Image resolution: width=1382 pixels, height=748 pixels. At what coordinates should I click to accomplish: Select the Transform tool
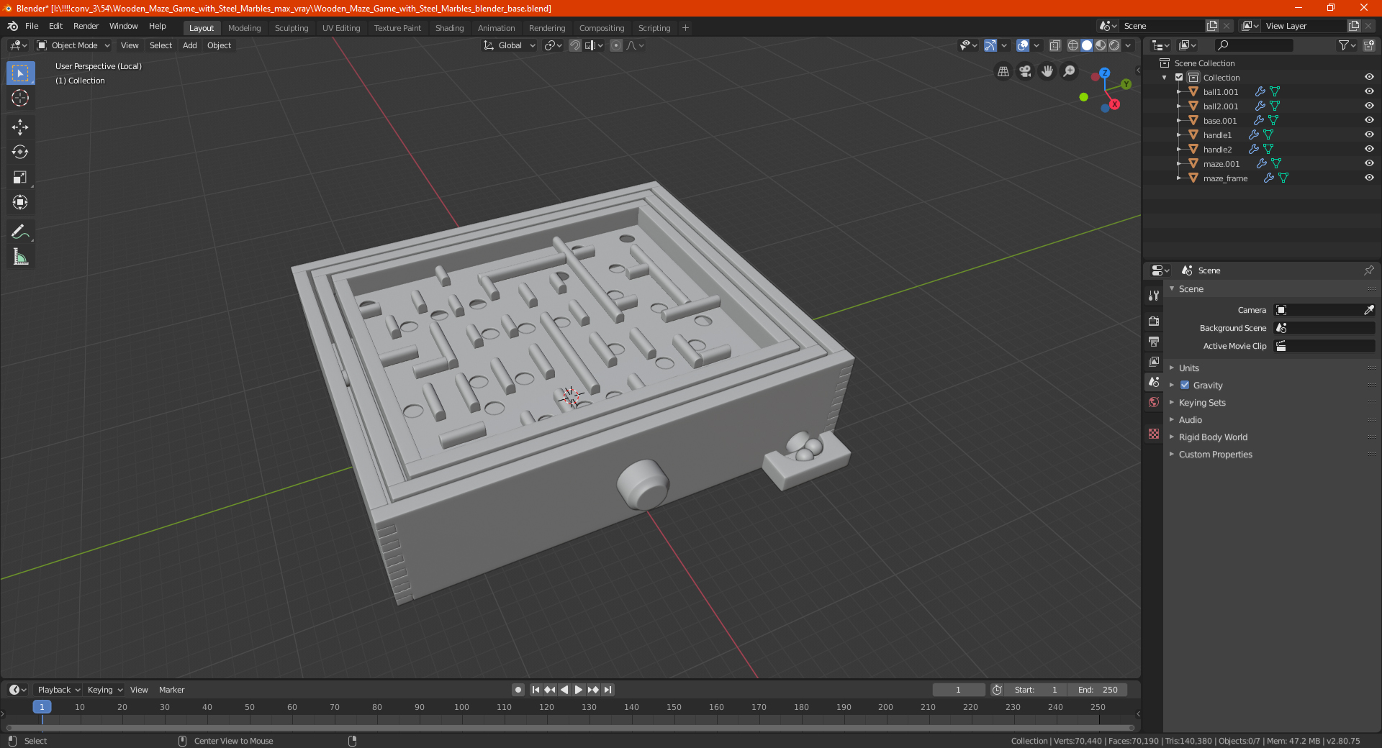point(20,202)
